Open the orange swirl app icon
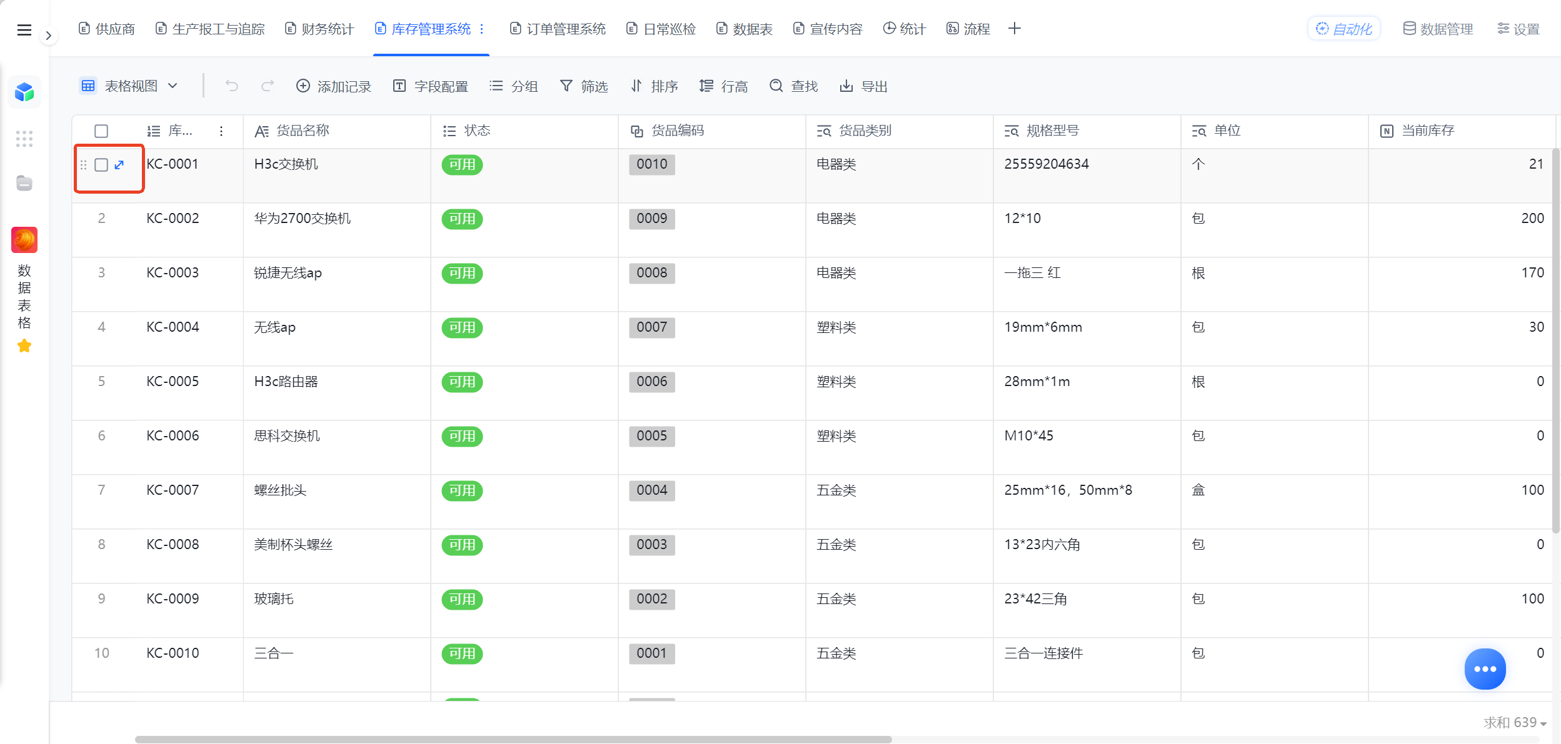The height and width of the screenshot is (744, 1561). (24, 240)
